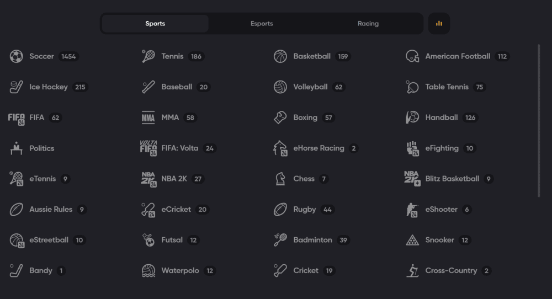552x299 pixels.
Task: Click the American football helmet icon
Action: [412, 56]
